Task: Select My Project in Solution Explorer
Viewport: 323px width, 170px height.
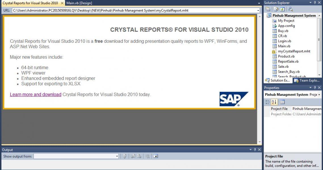Action: [286, 21]
